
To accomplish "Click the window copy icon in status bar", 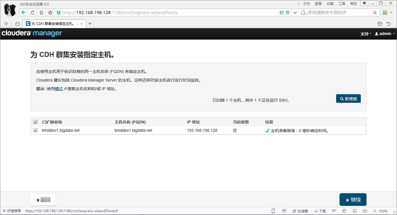I will point(355,211).
